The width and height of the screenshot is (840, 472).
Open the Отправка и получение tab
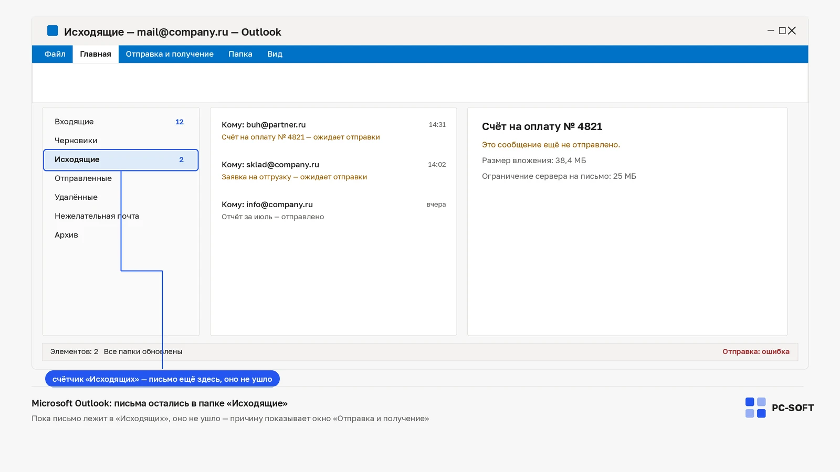170,54
